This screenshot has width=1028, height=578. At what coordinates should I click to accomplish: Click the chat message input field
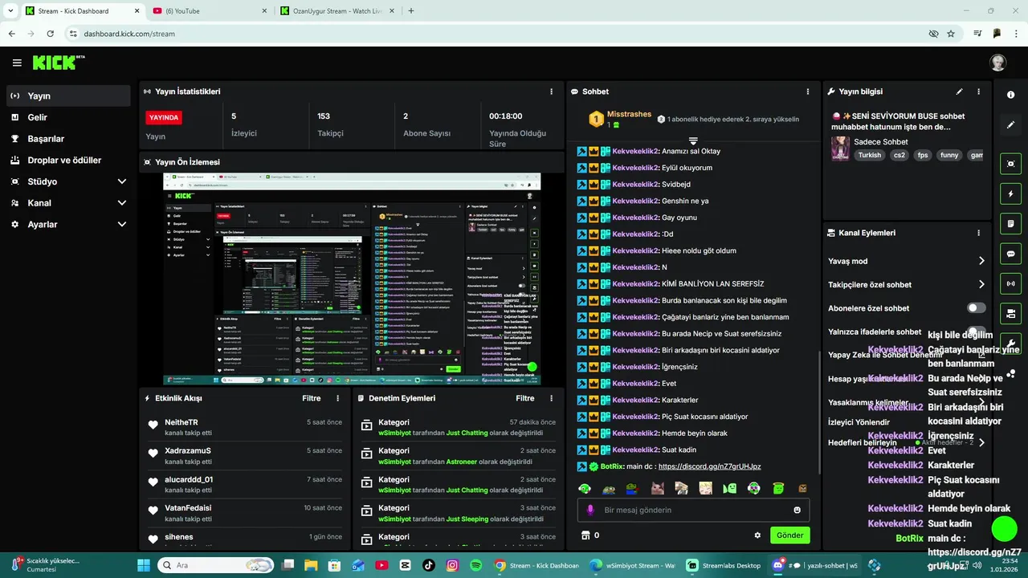[693, 510]
